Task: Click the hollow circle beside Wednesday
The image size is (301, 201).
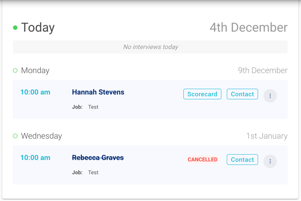Action: 15,136
